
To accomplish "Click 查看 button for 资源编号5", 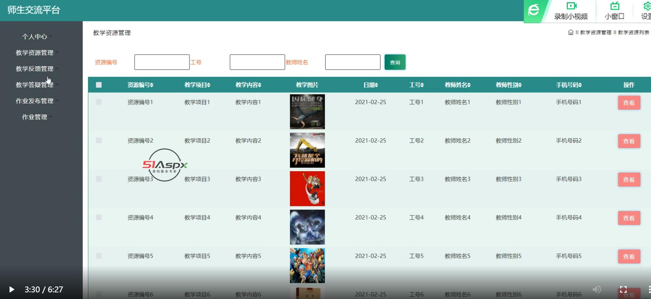I will [629, 257].
